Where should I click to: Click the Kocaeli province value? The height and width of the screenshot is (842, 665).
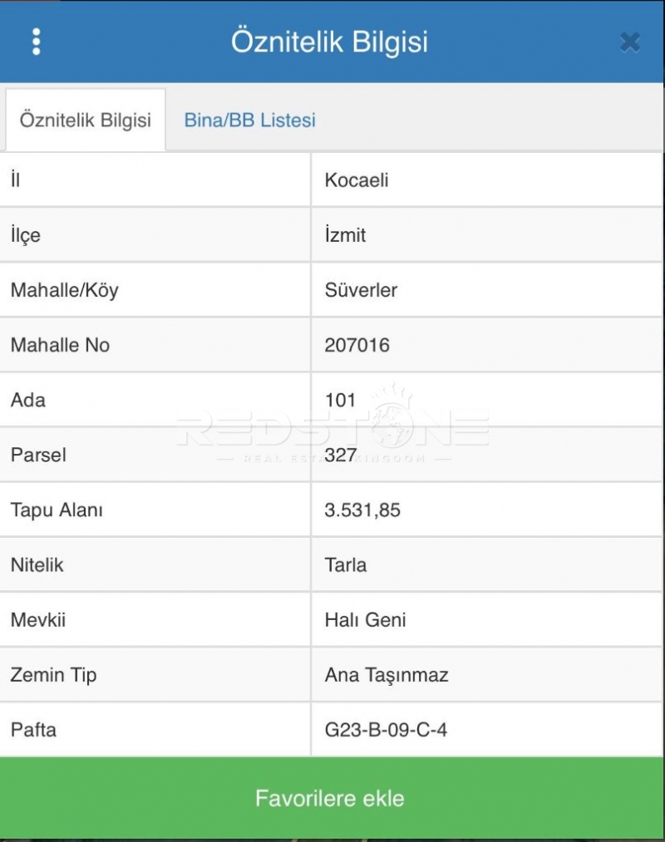click(357, 180)
